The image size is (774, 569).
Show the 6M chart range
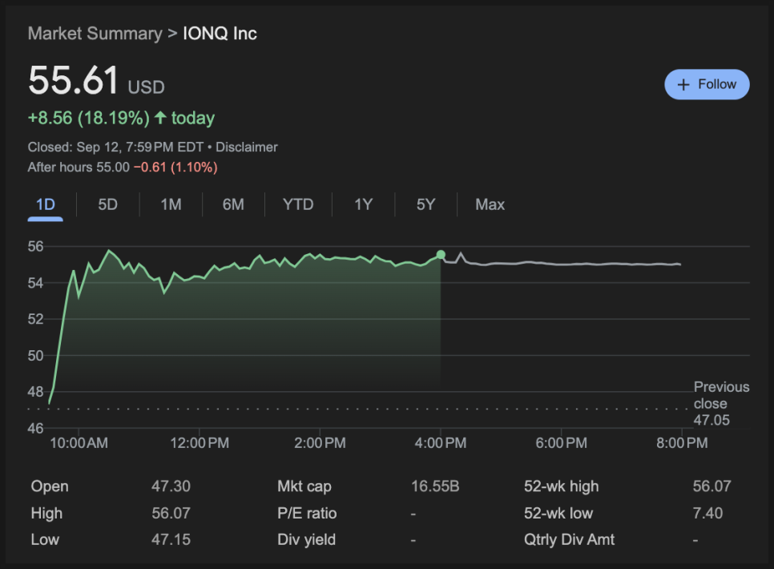click(233, 204)
